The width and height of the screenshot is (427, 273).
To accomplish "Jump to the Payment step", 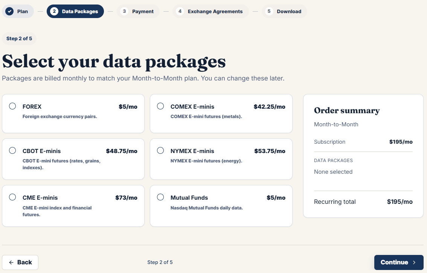I will click(138, 11).
